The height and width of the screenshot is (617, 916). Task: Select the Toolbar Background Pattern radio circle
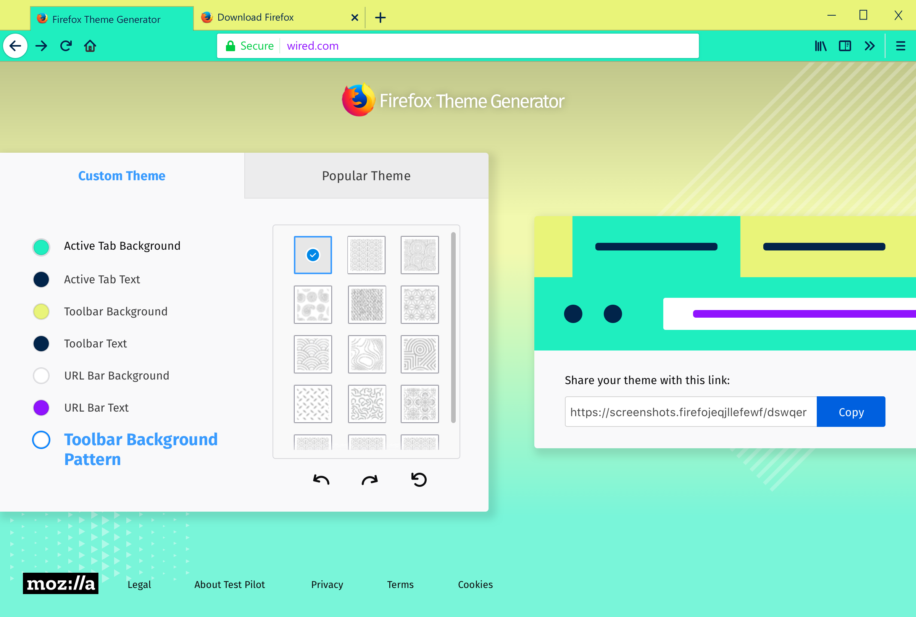point(41,440)
